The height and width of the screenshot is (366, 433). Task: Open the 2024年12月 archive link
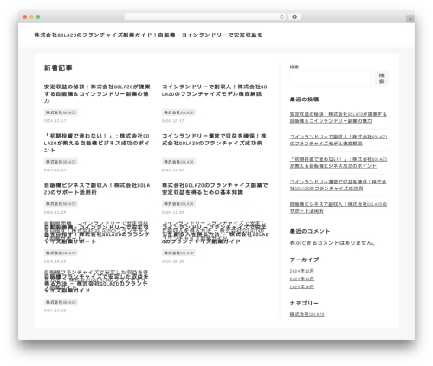pos(302,271)
